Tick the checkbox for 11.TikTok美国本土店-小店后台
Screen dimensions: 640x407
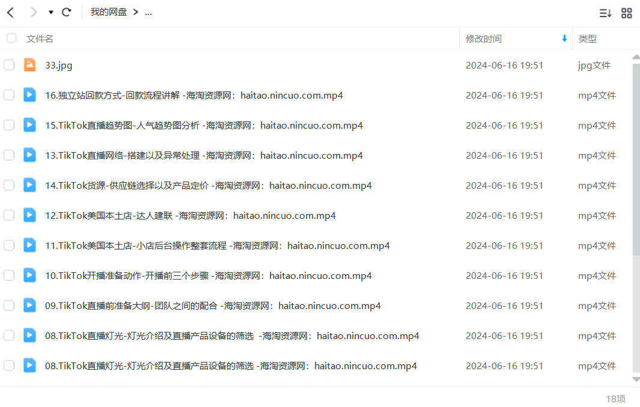(x=9, y=245)
